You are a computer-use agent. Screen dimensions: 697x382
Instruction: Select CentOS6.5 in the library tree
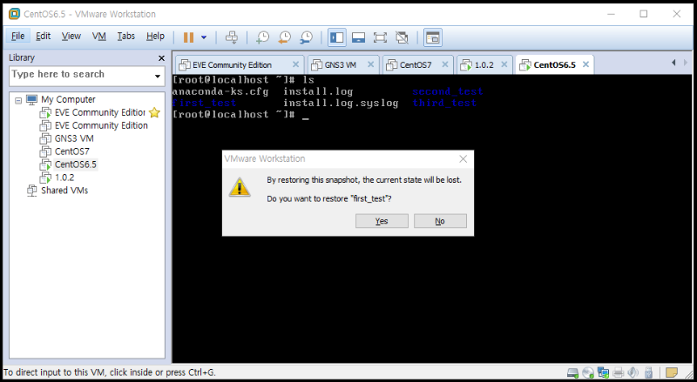tap(76, 164)
